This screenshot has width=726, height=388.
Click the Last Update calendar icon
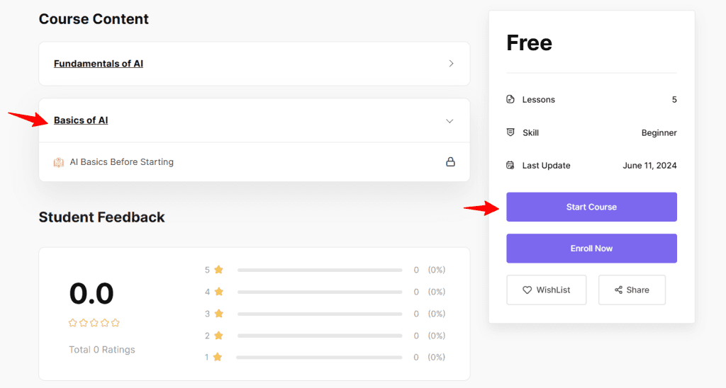click(x=510, y=166)
